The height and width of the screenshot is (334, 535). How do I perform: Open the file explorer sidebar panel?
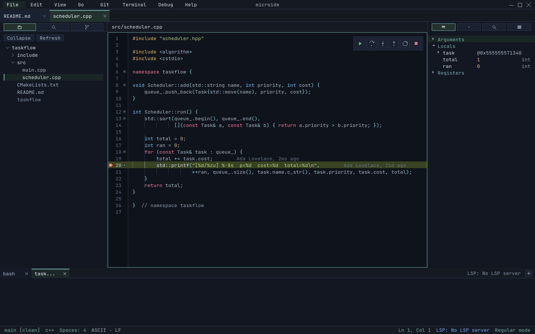pyautogui.click(x=20, y=27)
